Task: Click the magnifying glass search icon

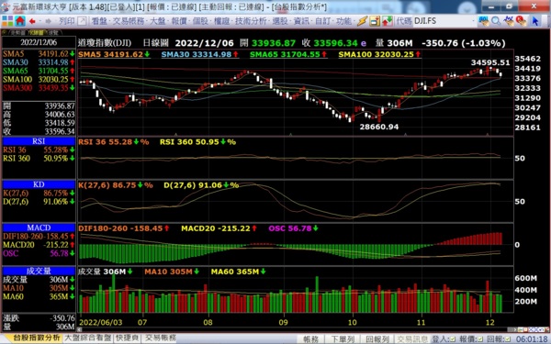Action: 496,21
